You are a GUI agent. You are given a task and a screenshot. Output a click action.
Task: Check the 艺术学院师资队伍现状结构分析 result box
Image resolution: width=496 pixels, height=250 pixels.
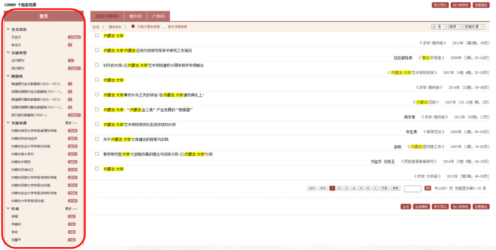pyautogui.click(x=97, y=124)
